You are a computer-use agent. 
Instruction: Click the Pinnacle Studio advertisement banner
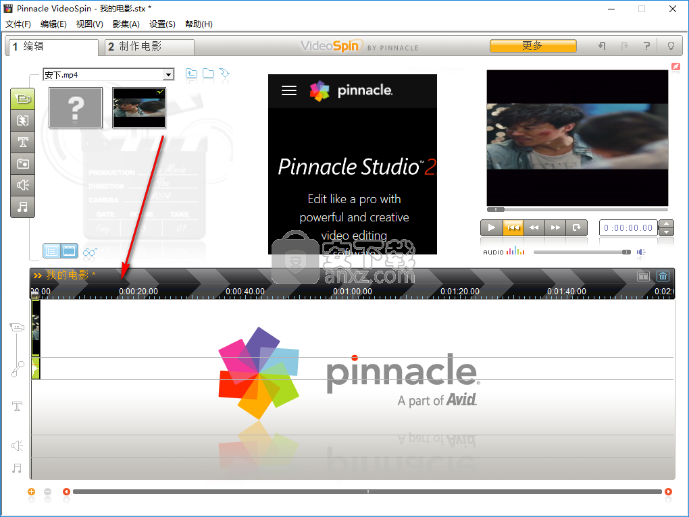pos(353,164)
